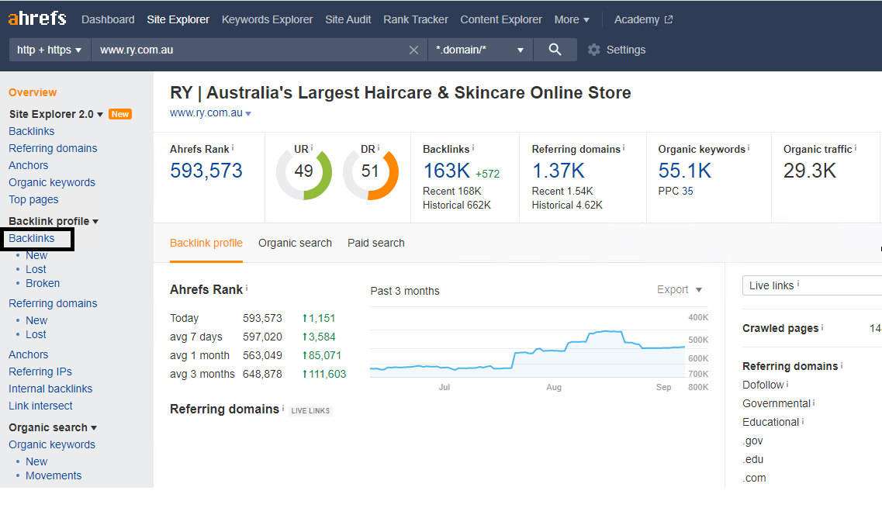This screenshot has height=508, width=882.
Task: Open the Export dropdown on chart
Action: click(x=680, y=290)
